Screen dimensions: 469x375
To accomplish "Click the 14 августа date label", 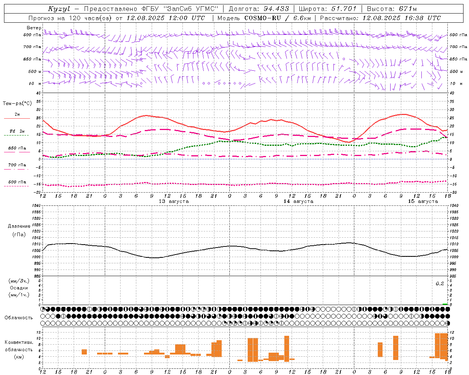I will 299,201.
